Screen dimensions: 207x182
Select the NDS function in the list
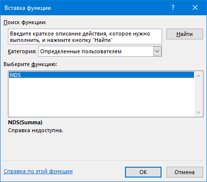(x=101, y=75)
